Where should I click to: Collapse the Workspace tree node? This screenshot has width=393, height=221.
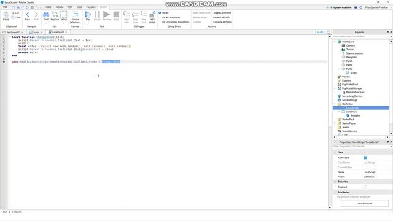(x=335, y=42)
